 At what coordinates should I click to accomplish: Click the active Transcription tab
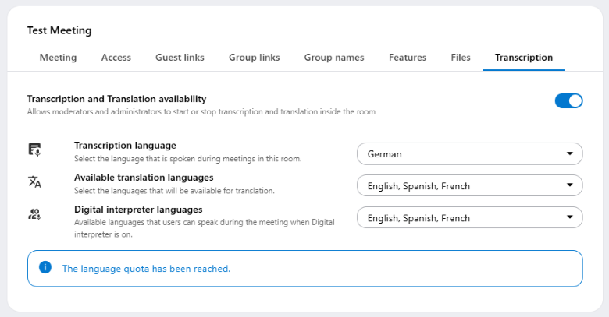click(524, 58)
